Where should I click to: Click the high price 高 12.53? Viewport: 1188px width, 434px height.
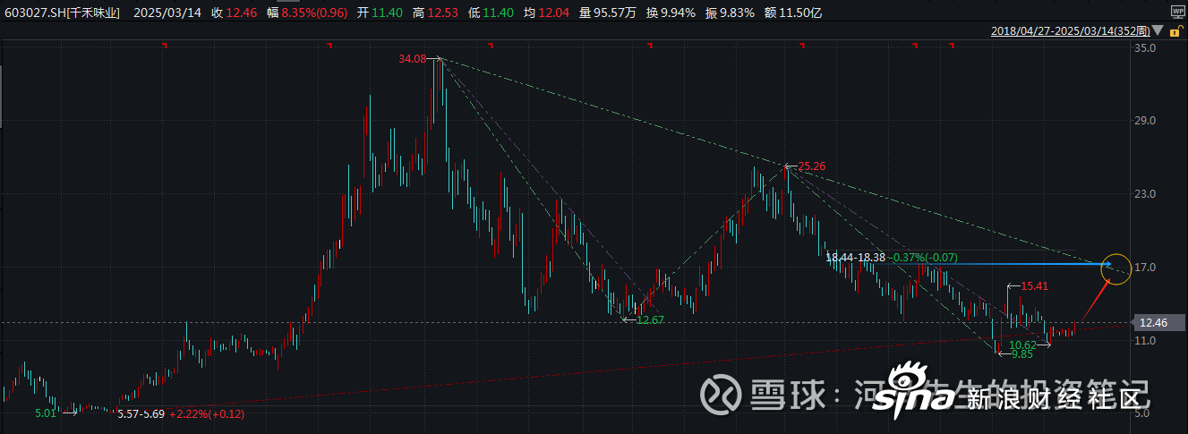click(x=435, y=13)
